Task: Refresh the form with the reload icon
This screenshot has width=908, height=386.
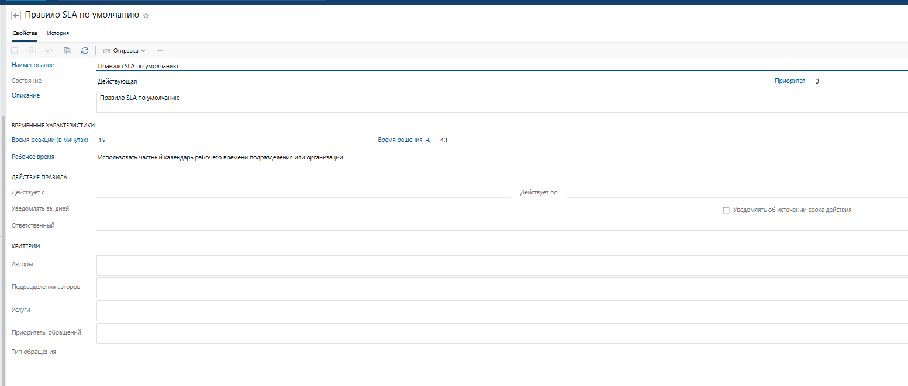Action: (85, 51)
